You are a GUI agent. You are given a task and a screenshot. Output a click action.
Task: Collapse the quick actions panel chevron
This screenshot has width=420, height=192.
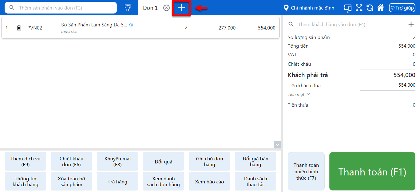[277, 144]
